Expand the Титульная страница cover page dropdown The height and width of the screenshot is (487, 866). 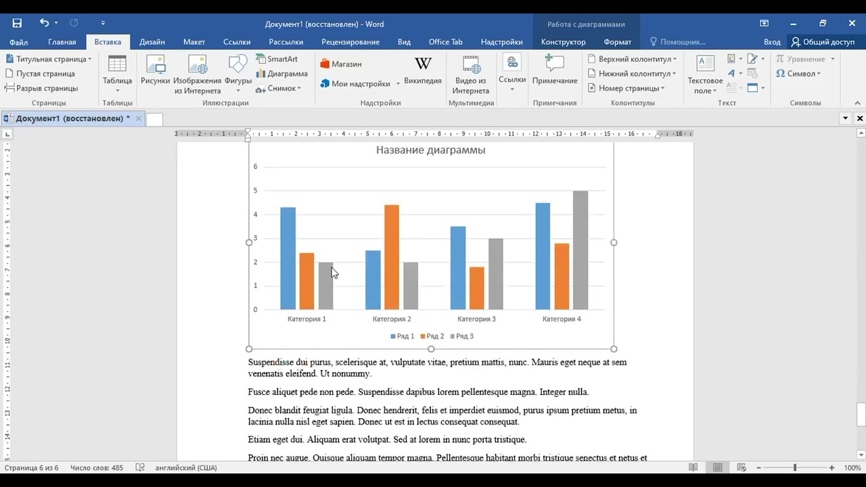pyautogui.click(x=89, y=60)
